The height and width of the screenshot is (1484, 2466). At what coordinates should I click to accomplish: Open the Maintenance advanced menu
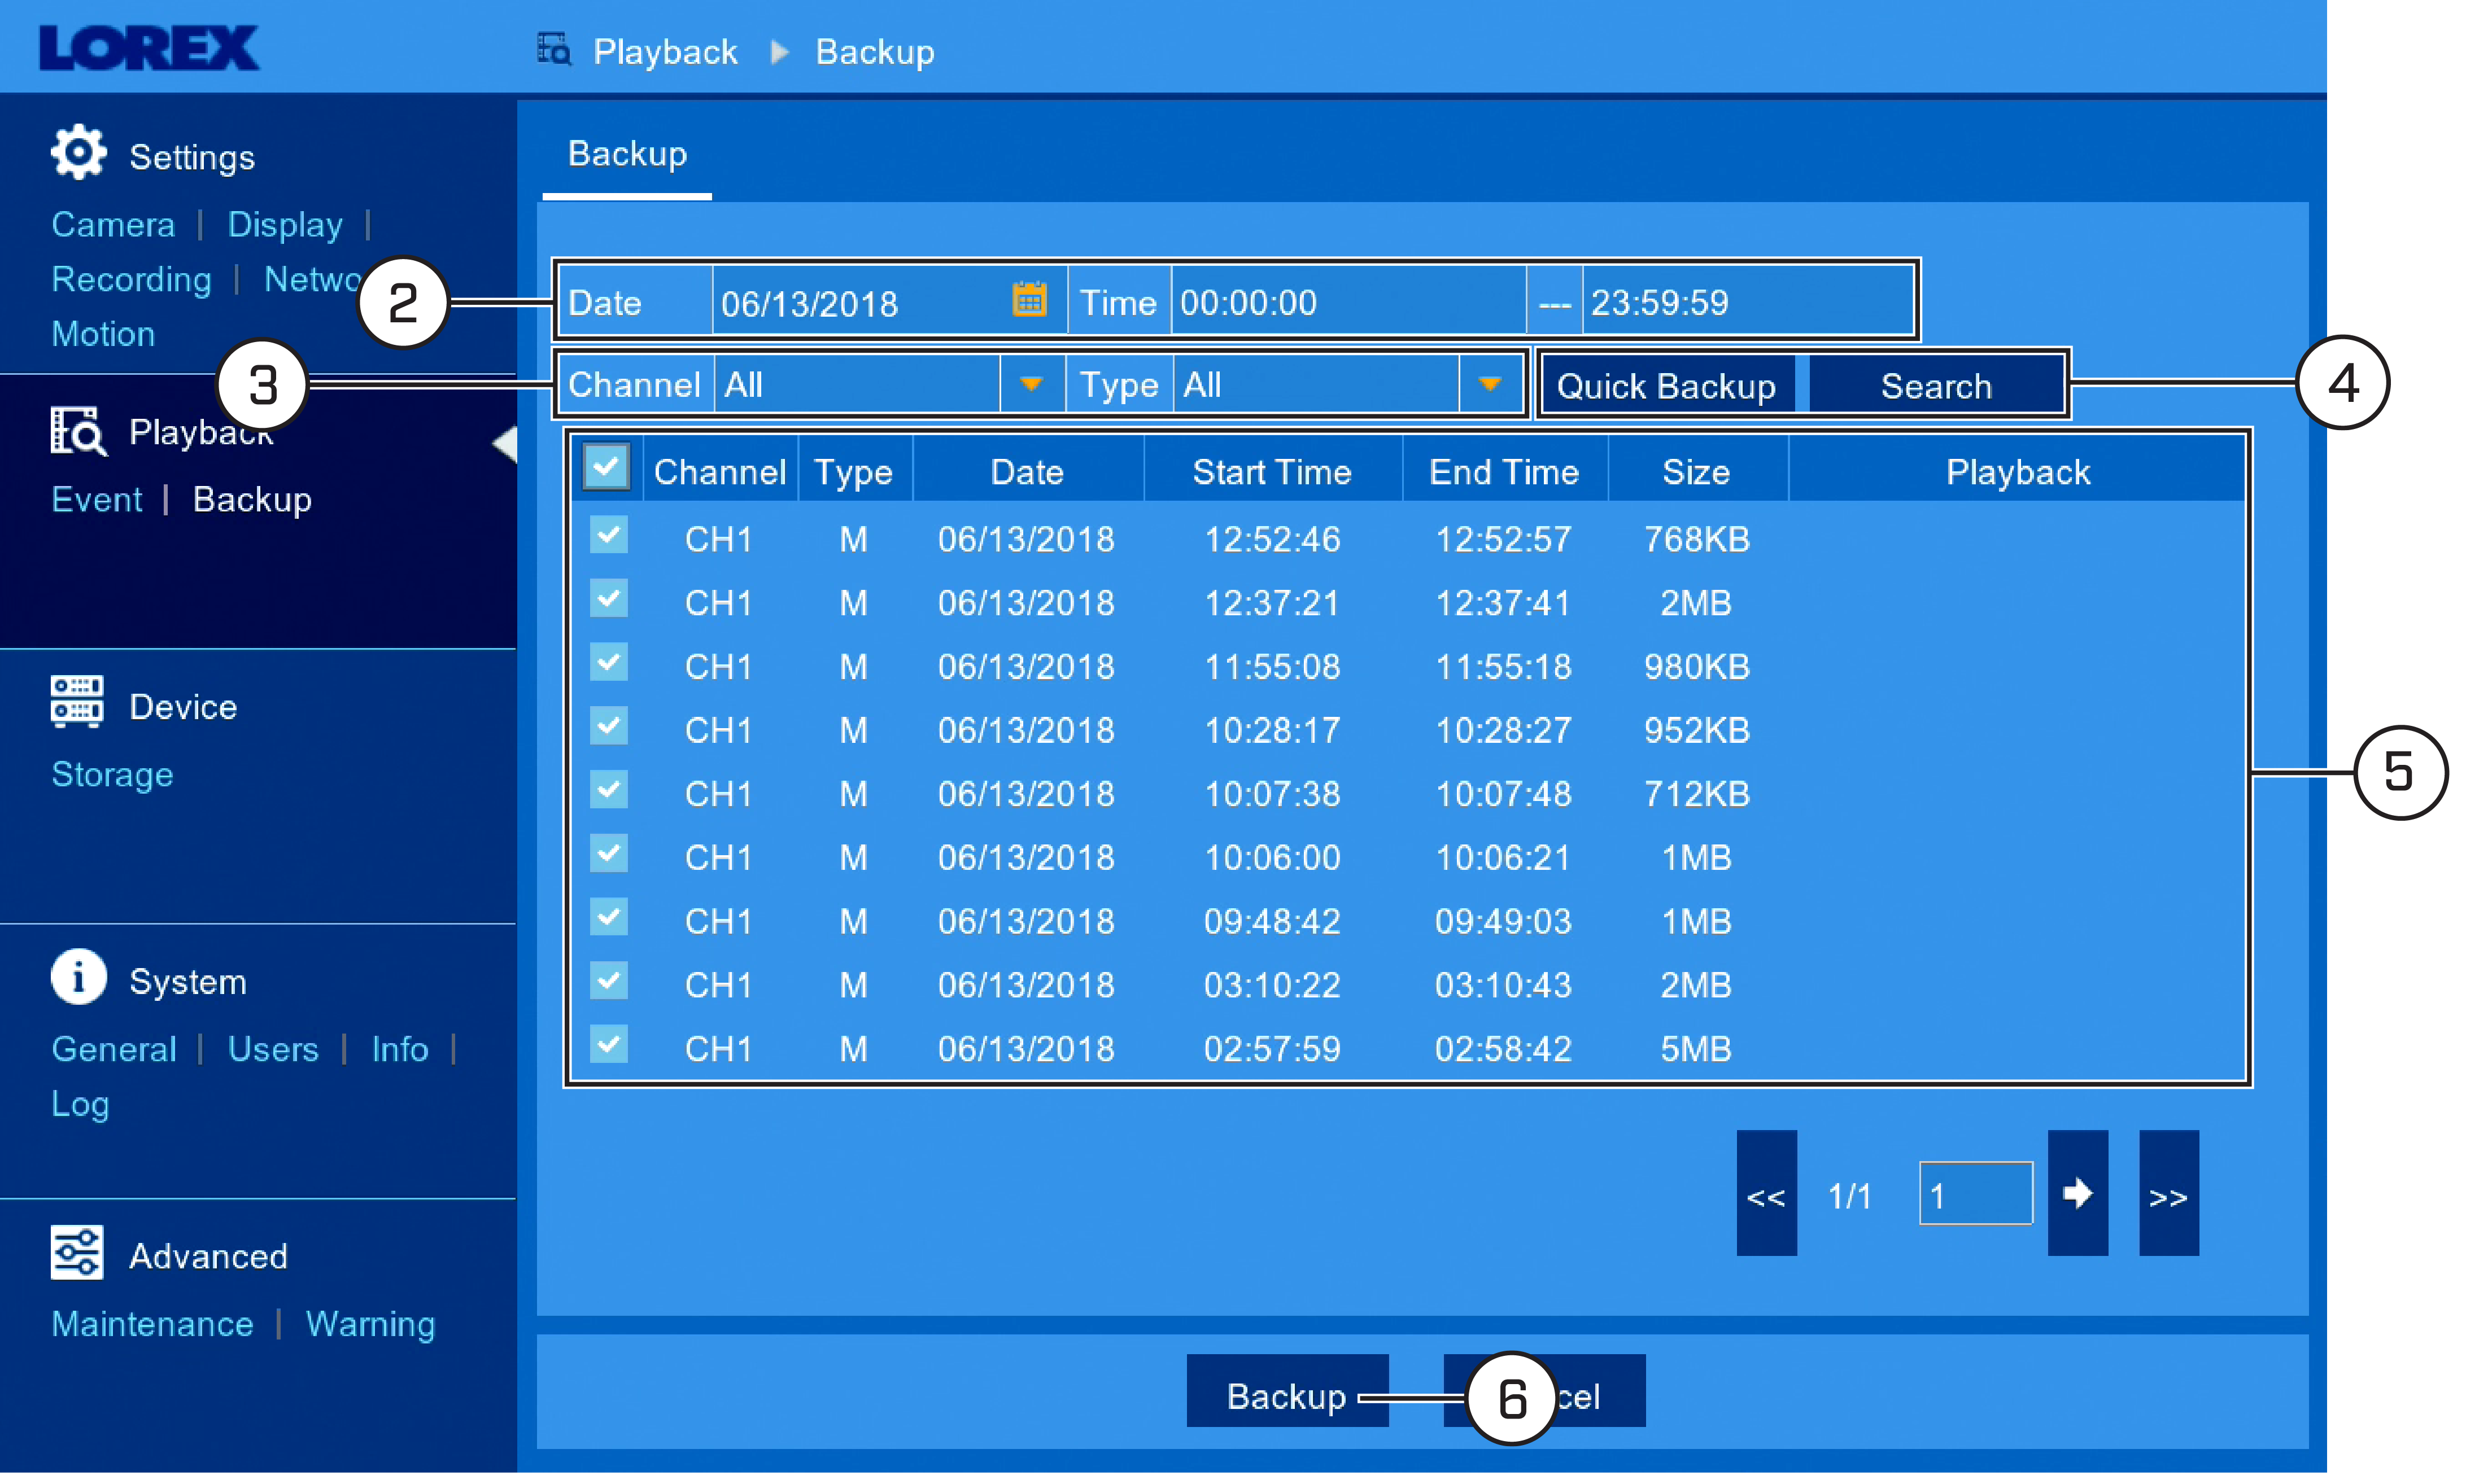(152, 1325)
